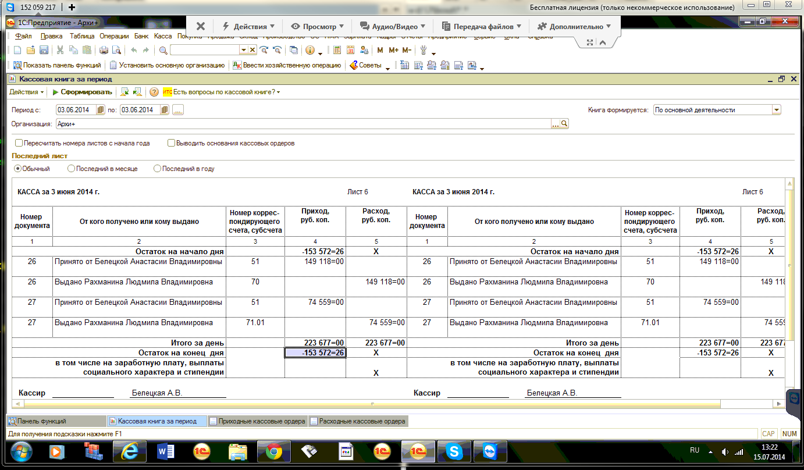Click the M- memory subtract button
This screenshot has width=804, height=470.
point(407,50)
